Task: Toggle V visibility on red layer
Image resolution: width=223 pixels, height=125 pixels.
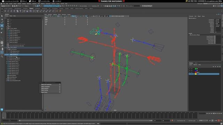Action: tap(190, 72)
